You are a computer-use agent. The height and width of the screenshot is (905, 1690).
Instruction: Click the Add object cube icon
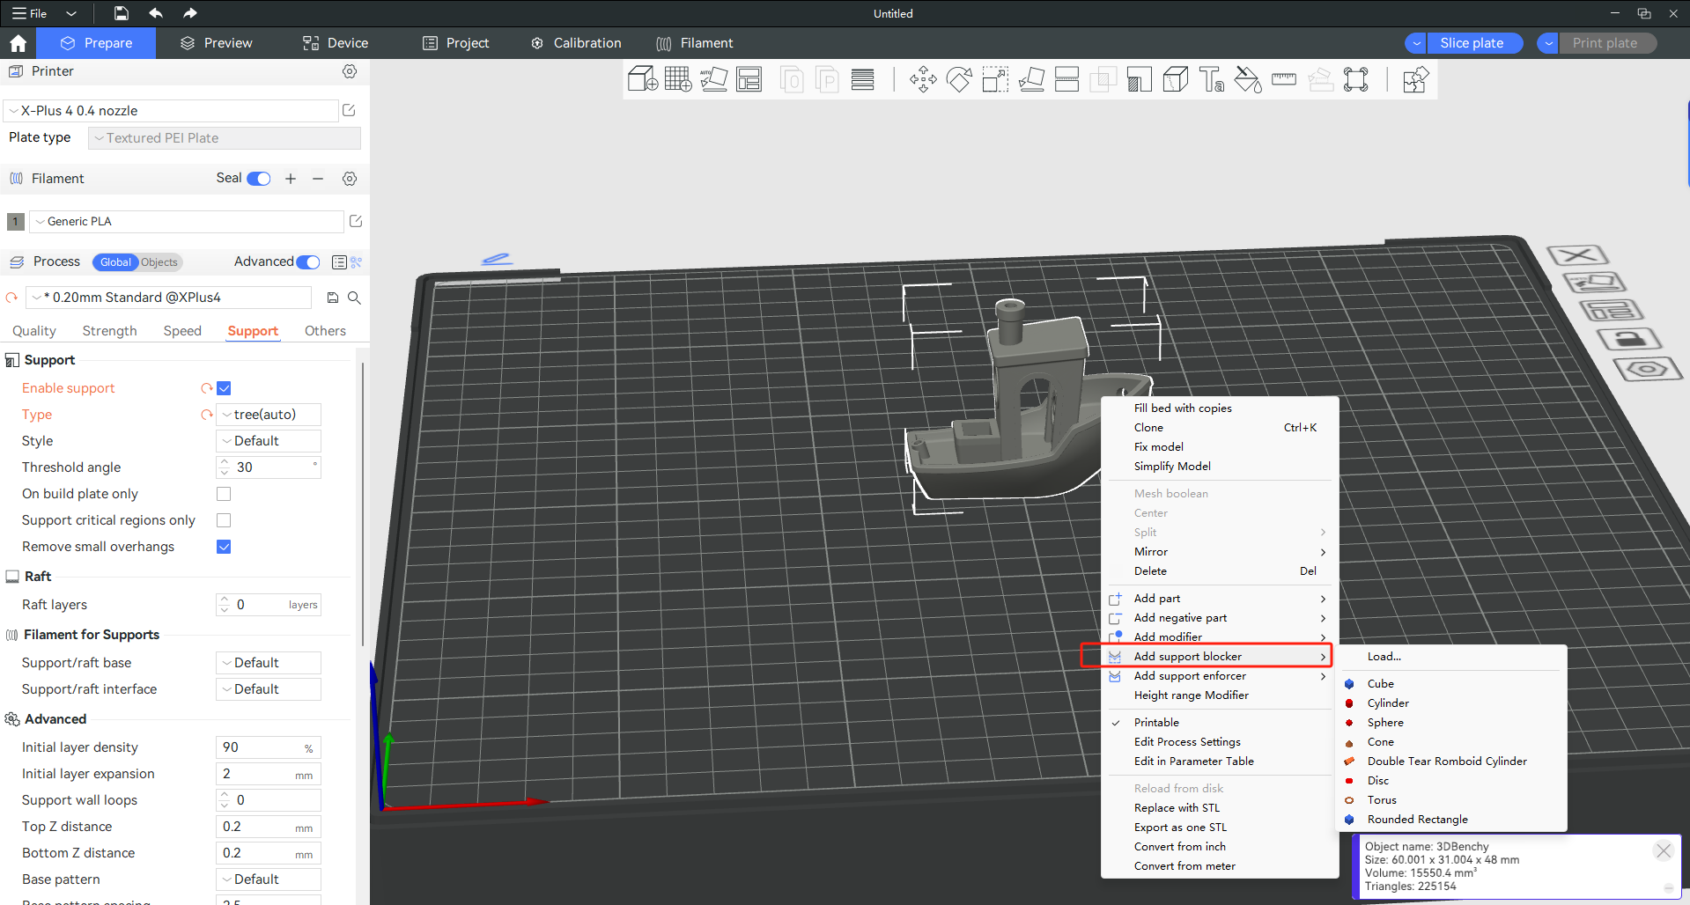pyautogui.click(x=642, y=80)
